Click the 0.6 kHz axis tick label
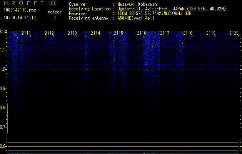 click(x=3, y=146)
